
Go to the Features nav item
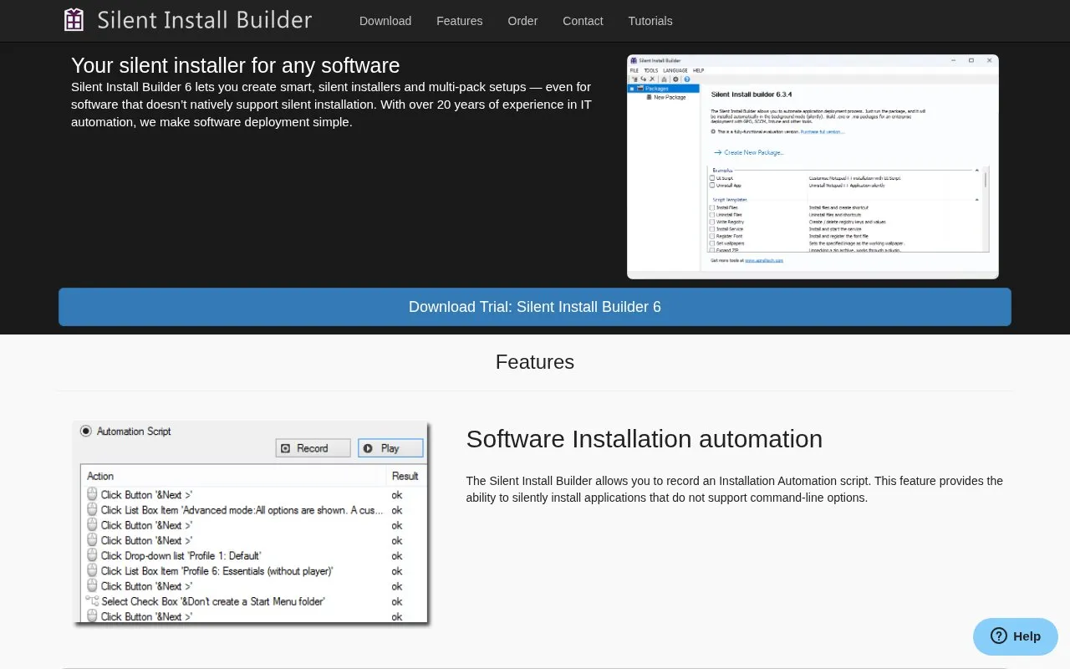tap(460, 21)
